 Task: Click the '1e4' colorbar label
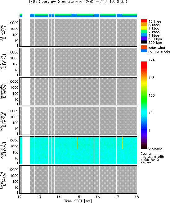[x=151, y=60]
